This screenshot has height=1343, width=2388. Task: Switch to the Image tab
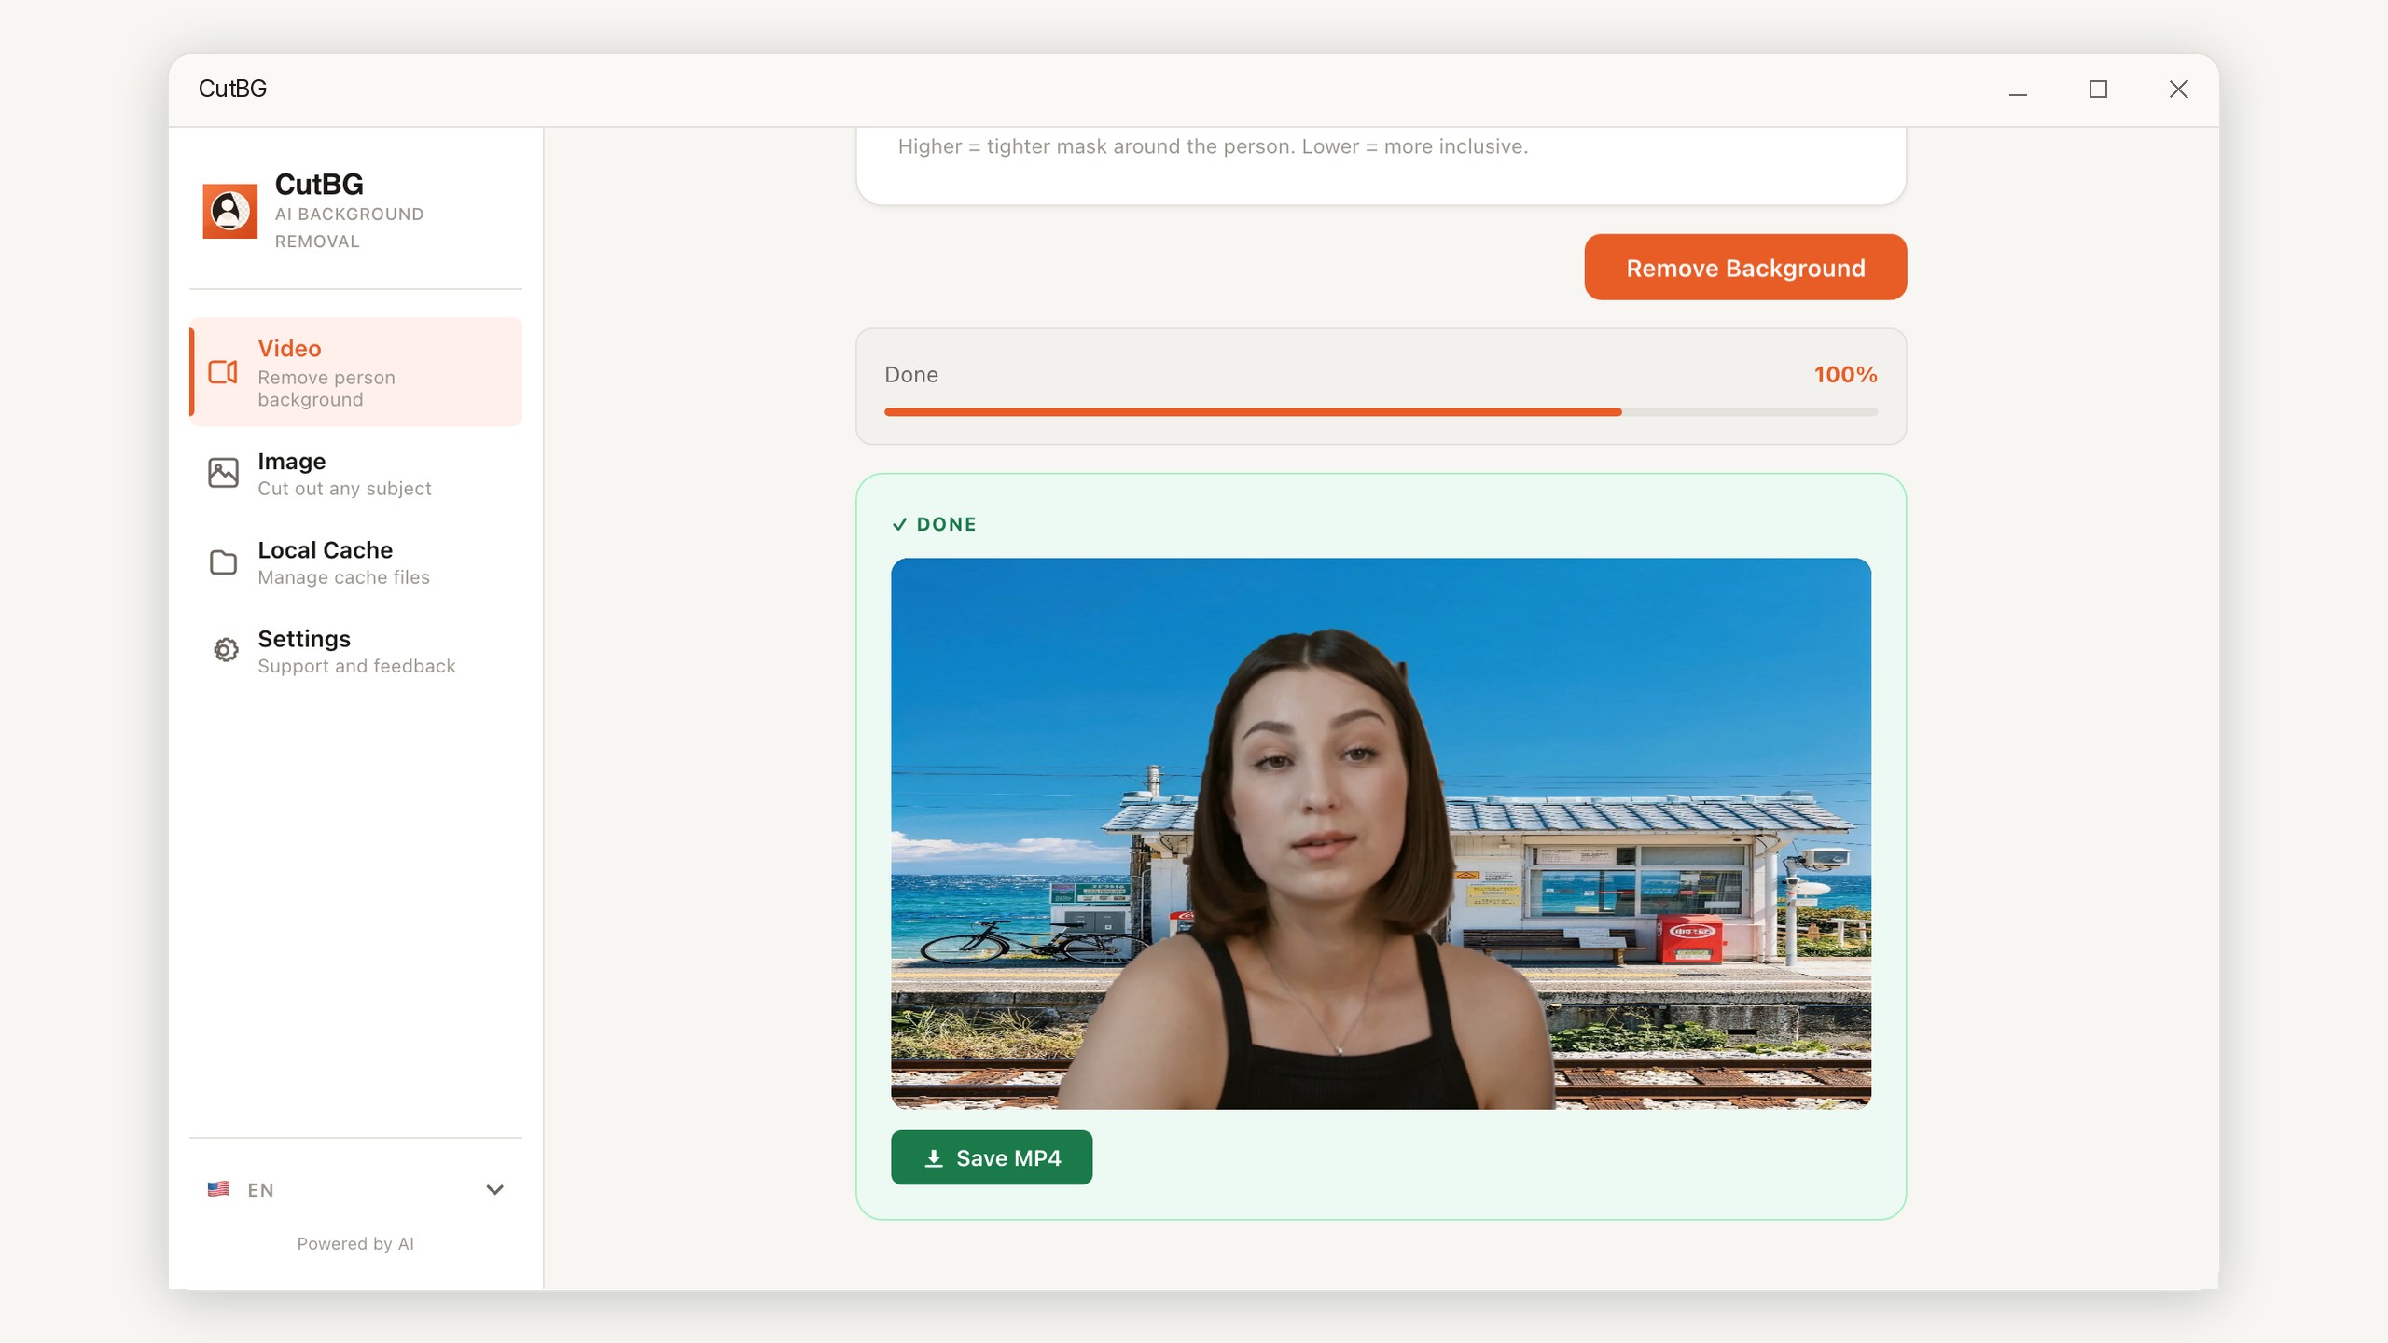356,474
